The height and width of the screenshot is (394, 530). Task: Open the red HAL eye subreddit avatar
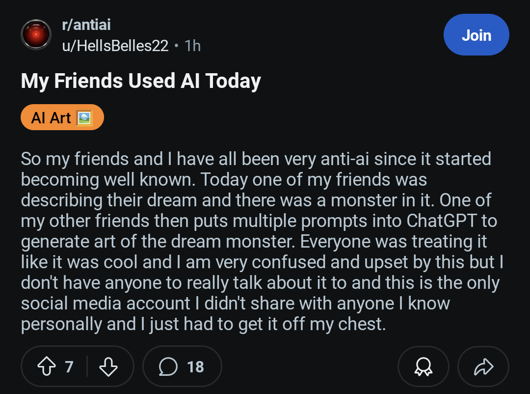pyautogui.click(x=36, y=35)
